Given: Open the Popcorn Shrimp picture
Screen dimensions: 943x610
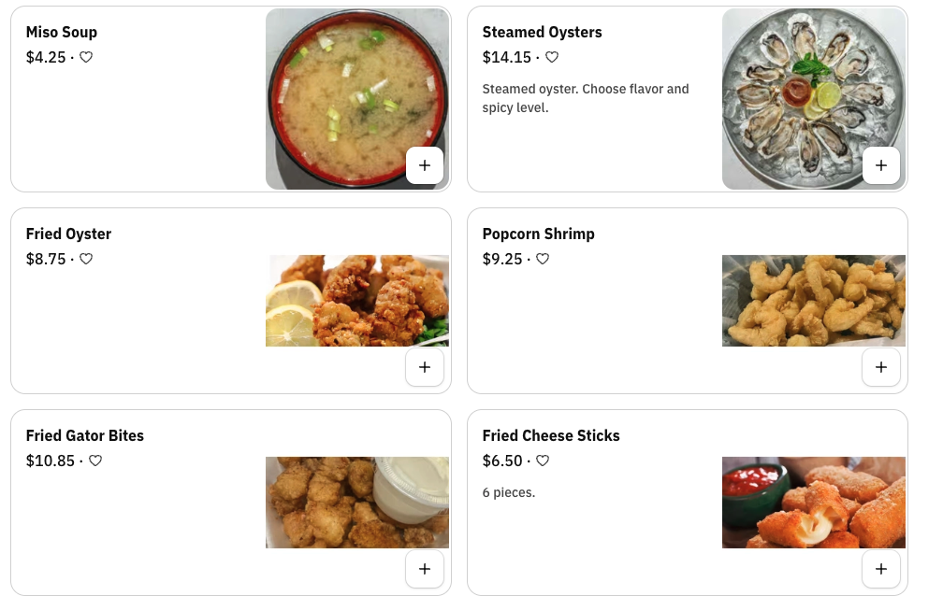Looking at the screenshot, I should pos(813,300).
